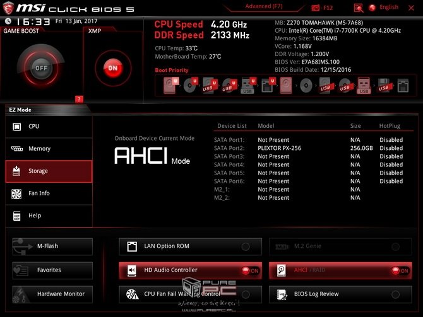Turn off the XMP button

[113, 68]
